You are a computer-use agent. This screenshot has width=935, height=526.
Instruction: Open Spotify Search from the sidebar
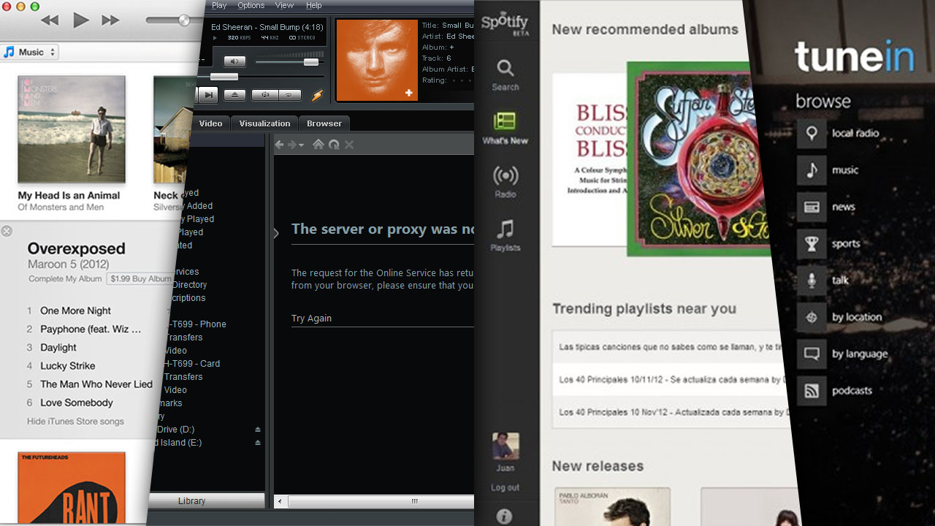pos(505,75)
